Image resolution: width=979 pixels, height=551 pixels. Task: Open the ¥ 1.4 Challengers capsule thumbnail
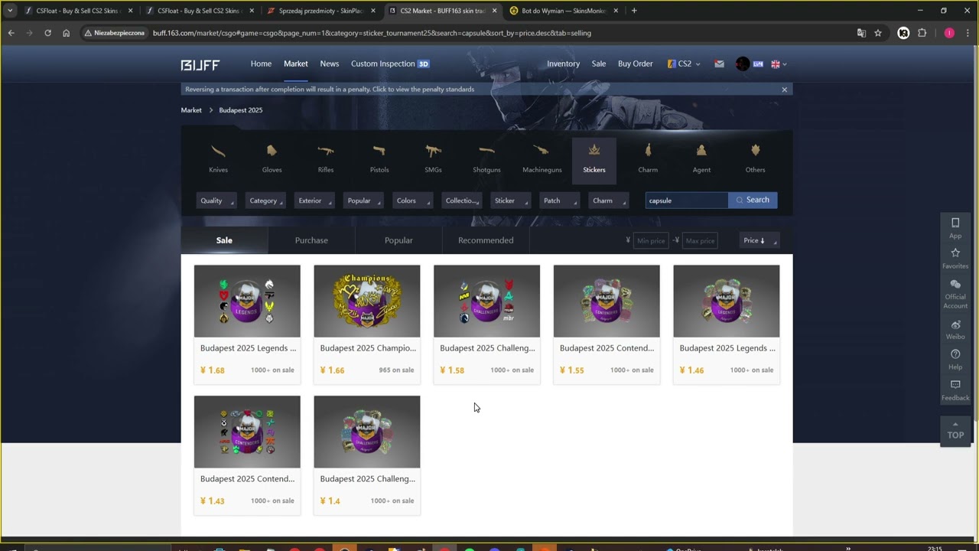point(367,432)
